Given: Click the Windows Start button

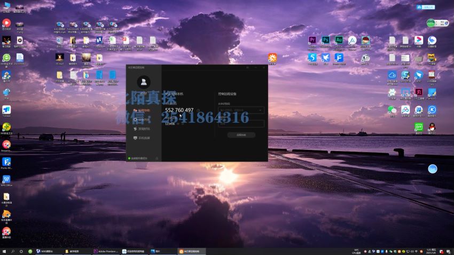Looking at the screenshot, I should point(4,251).
